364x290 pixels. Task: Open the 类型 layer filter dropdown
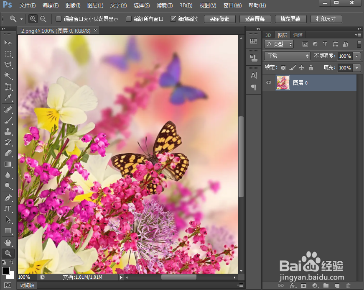coord(279,44)
